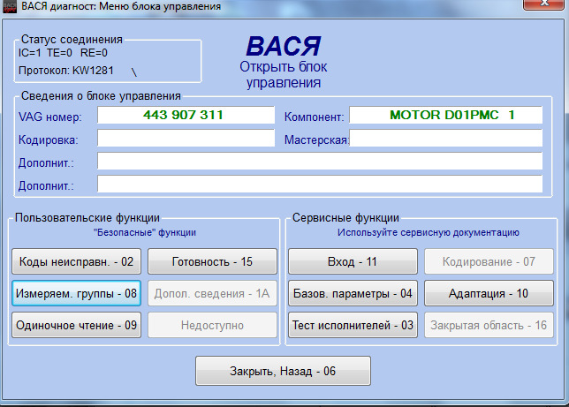Open Адаптация - 10 function
Screen dimensions: 569x407
(489, 293)
